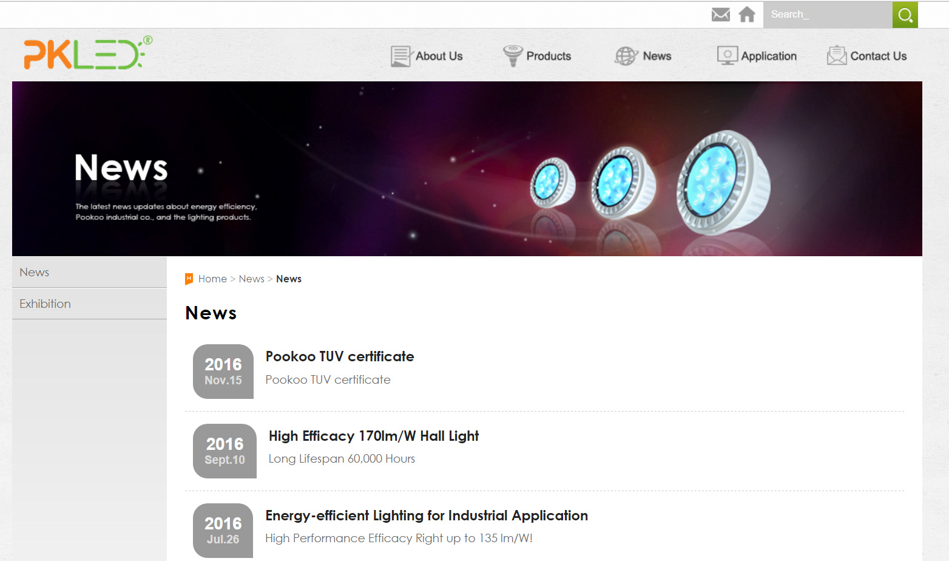Open Energy-efficient Lighting for Industrial Application article
949x561 pixels.
(427, 515)
